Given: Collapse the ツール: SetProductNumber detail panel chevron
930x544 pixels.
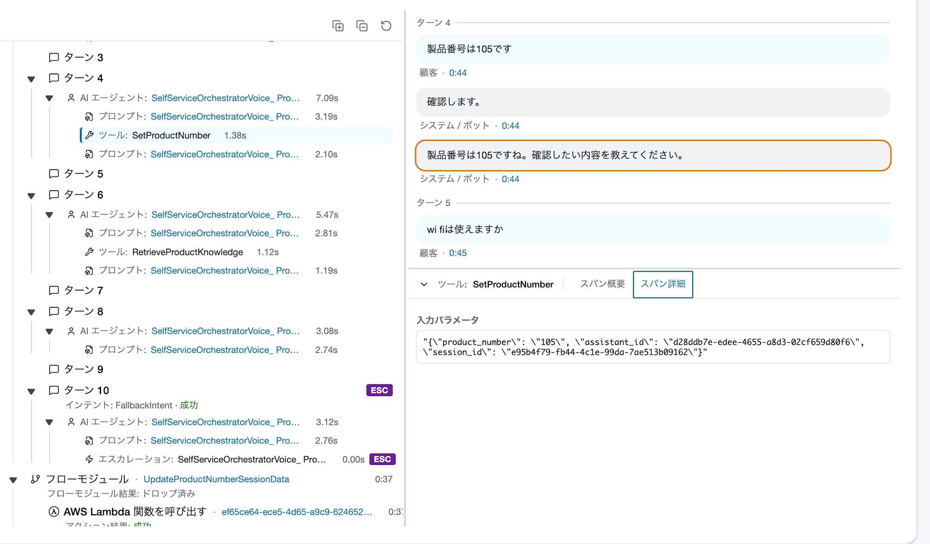Looking at the screenshot, I should click(x=424, y=284).
